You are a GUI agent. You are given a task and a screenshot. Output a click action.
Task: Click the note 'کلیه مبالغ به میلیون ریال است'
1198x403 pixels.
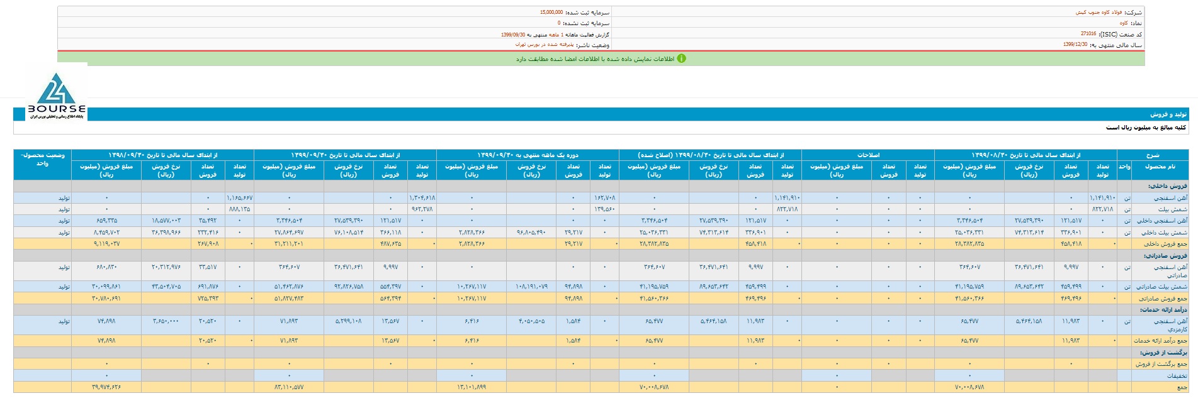point(1146,128)
